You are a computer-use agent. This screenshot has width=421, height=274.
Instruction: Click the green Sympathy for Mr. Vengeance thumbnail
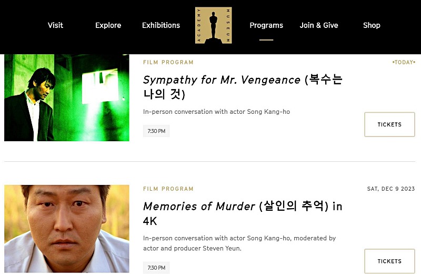pos(67,97)
